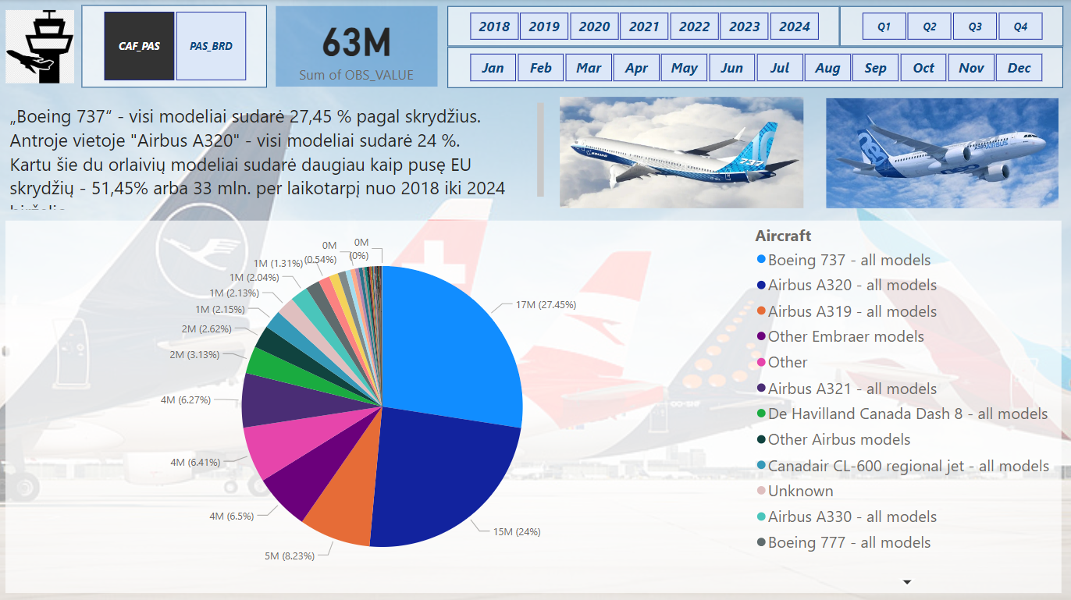Viewport: 1071px width, 600px height.
Task: Filter by month Apr
Action: pyautogui.click(x=636, y=68)
